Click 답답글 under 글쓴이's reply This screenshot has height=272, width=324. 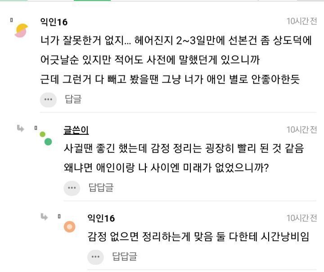point(101,188)
